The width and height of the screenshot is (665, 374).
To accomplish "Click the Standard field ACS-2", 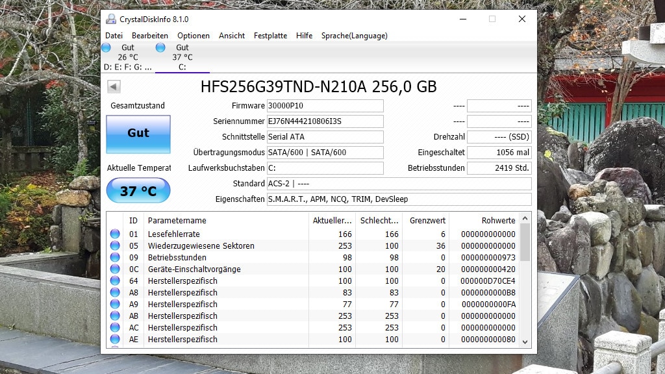I will pyautogui.click(x=399, y=184).
